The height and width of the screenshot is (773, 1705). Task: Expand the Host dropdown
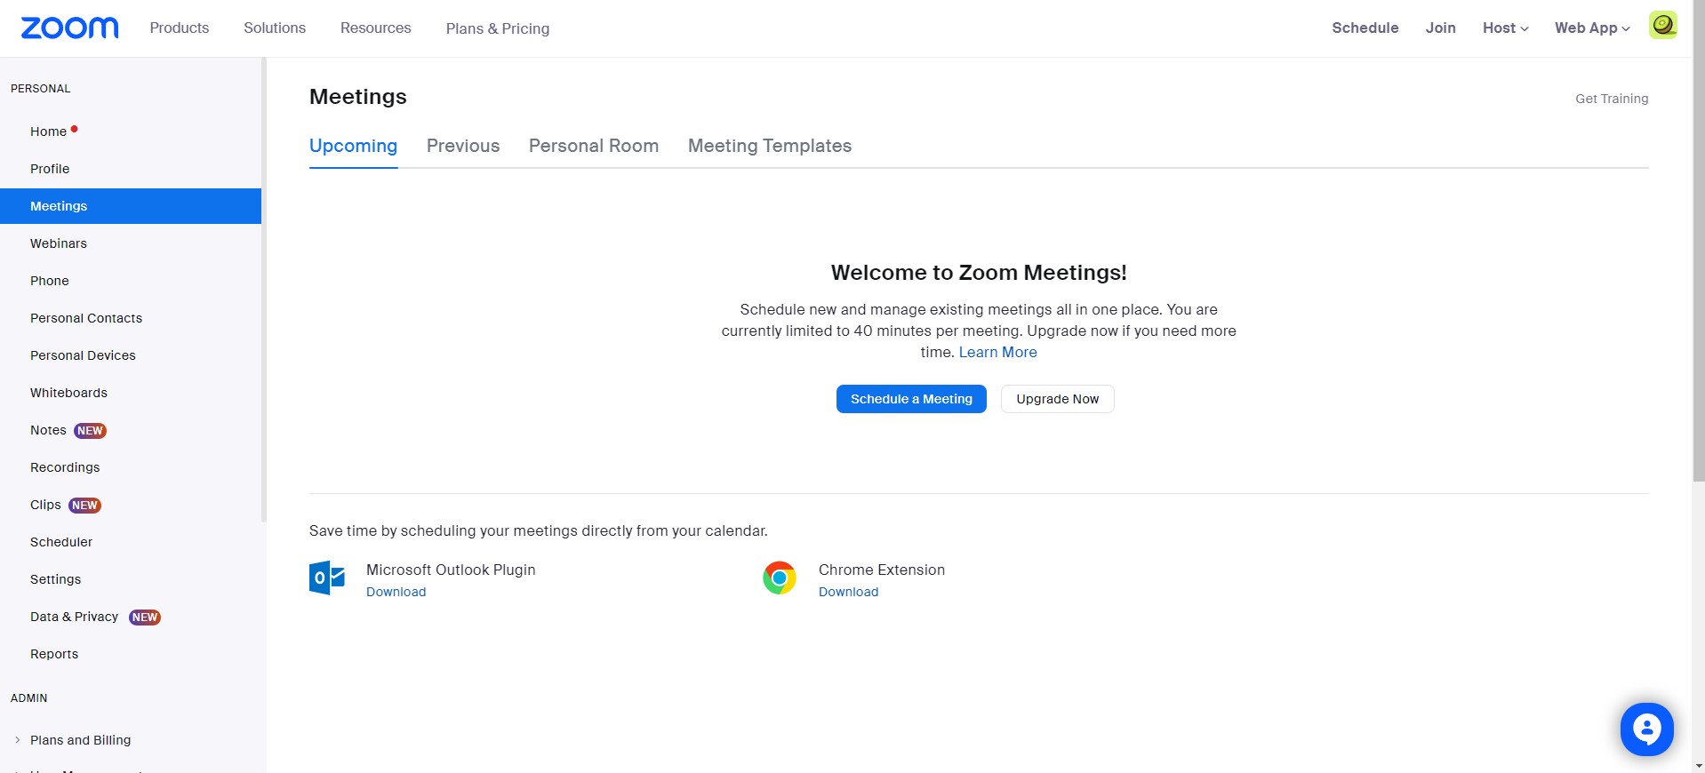tap(1505, 28)
